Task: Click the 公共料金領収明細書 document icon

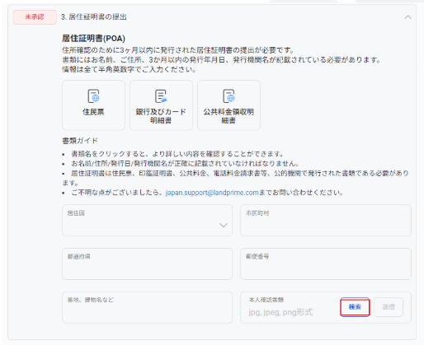Action: pos(228,96)
